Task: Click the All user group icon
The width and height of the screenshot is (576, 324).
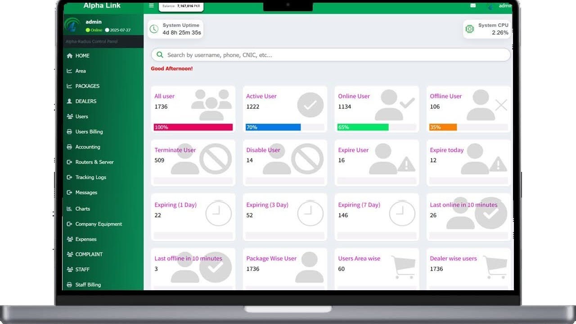Action: (211, 104)
